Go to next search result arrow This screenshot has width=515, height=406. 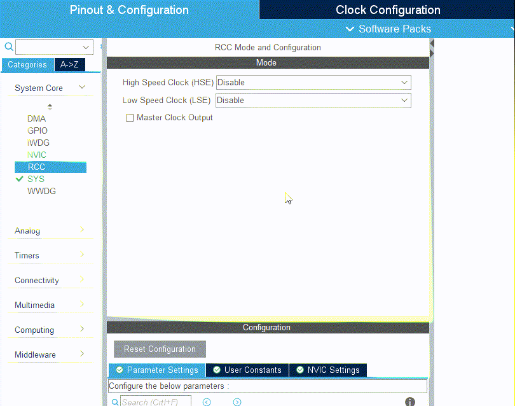click(237, 402)
